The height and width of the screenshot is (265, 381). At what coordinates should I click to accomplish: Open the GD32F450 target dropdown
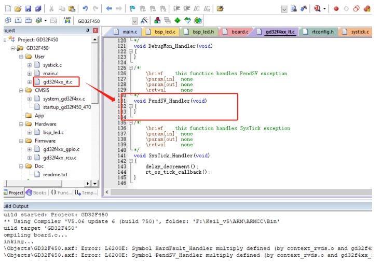click(134, 21)
